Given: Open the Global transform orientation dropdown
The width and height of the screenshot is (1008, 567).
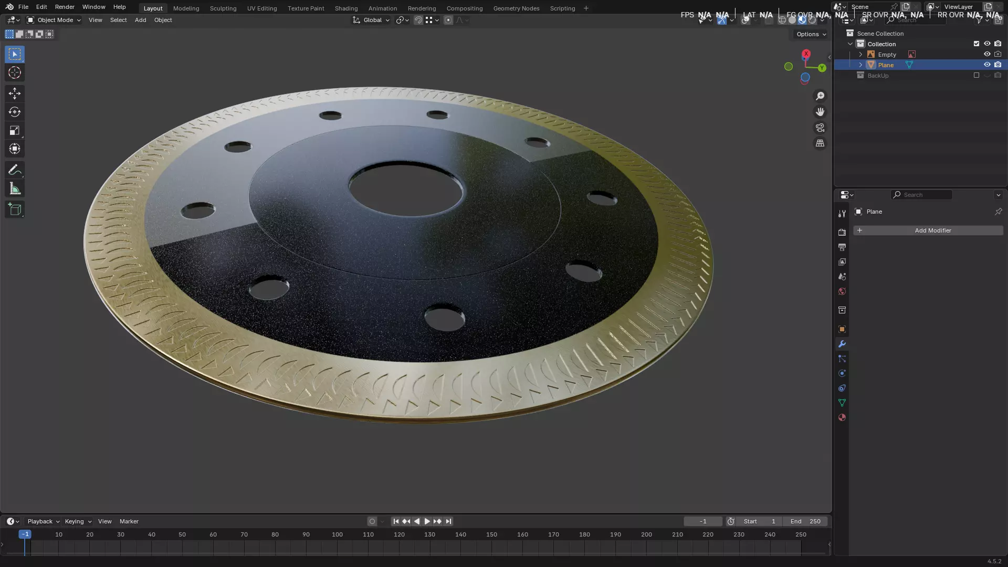Looking at the screenshot, I should [371, 20].
